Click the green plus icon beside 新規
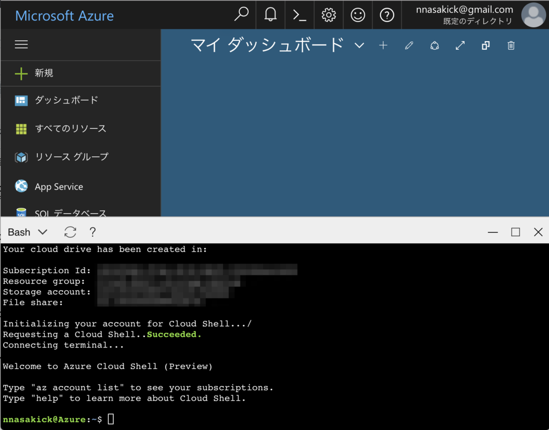The width and height of the screenshot is (549, 430). pos(21,73)
